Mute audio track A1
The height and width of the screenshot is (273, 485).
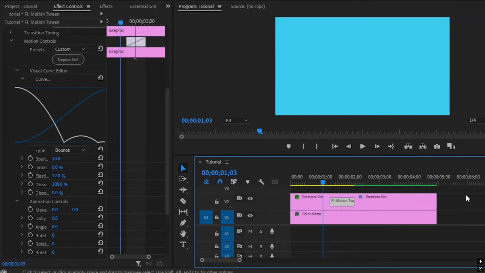(x=250, y=231)
